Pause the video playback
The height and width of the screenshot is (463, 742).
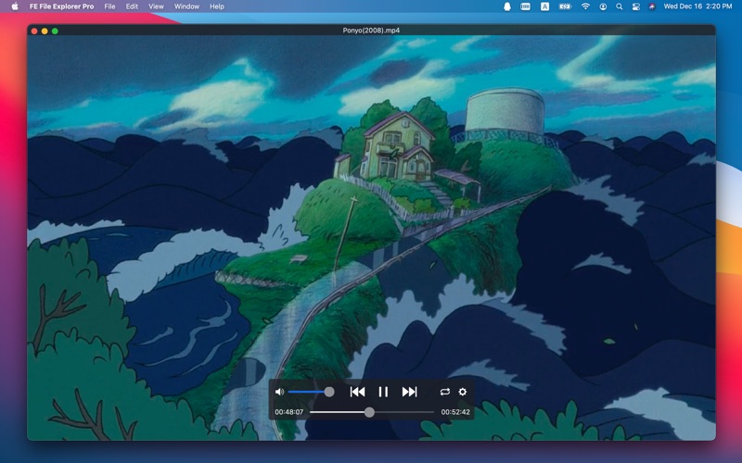coord(383,392)
